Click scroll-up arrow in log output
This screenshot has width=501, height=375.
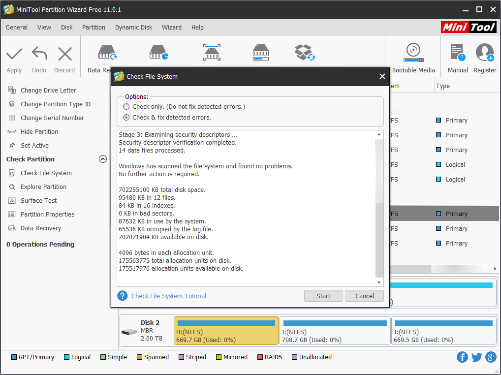click(379, 134)
